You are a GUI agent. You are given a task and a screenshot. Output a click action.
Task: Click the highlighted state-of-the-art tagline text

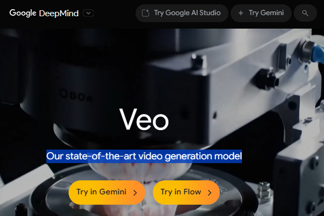144,156
